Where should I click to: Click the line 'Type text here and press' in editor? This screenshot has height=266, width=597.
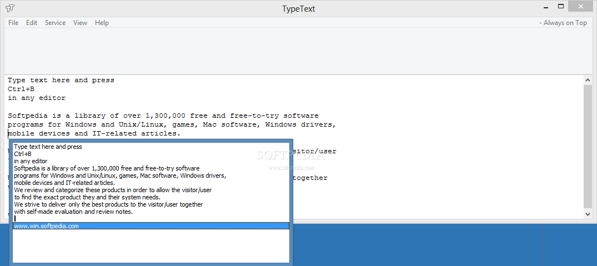61,81
